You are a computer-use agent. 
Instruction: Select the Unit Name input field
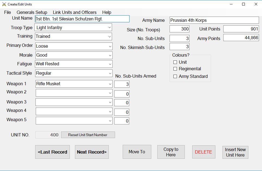82,19
